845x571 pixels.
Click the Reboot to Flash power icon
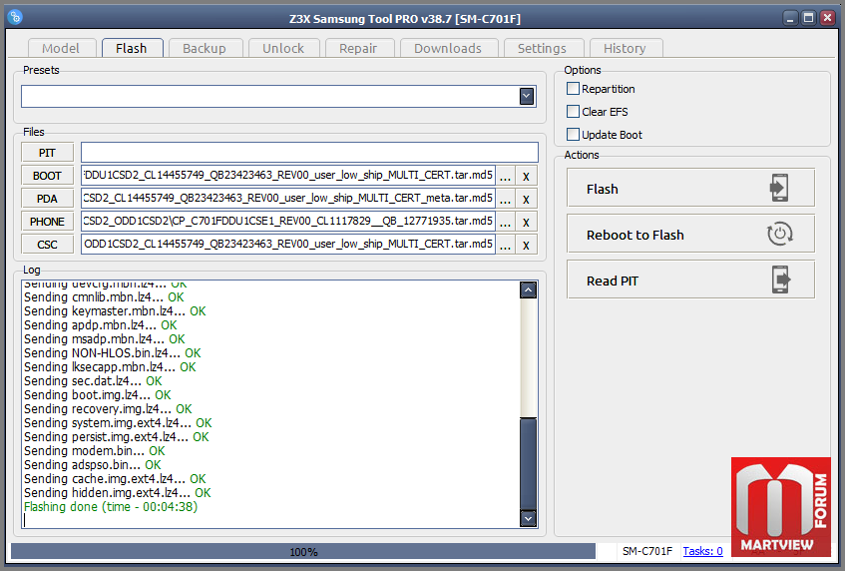[x=779, y=234]
